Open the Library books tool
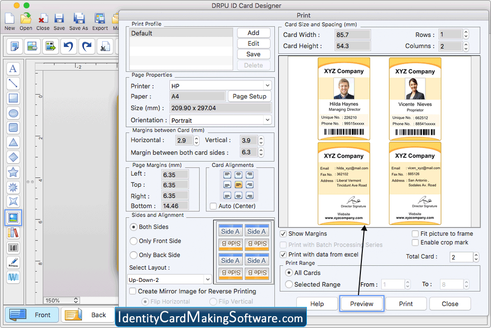The image size is (491, 328). (x=13, y=232)
